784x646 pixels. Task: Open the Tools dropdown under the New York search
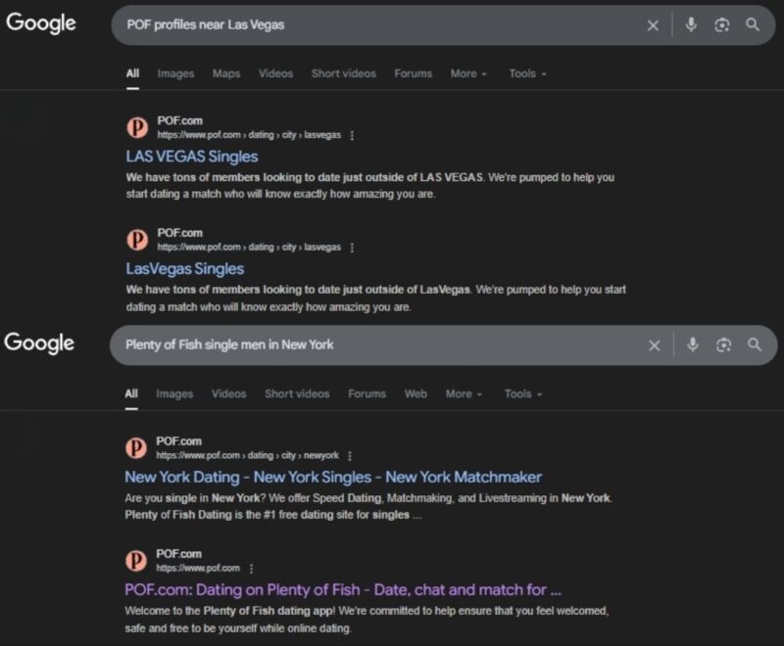click(520, 393)
